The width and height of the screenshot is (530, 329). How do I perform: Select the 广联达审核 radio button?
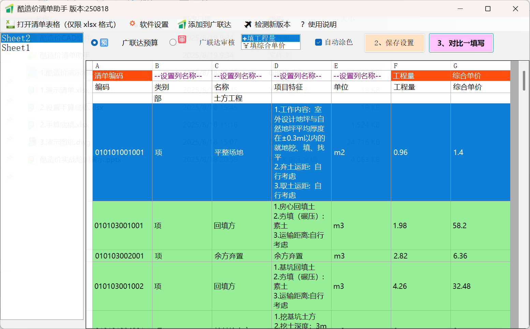pos(173,42)
